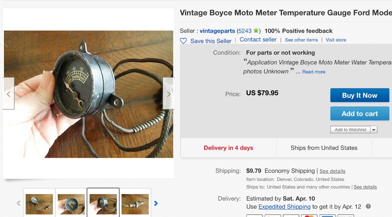Viewport: 392px width, 217px height.
Task: Expand the condition description with Read more
Action: point(314,72)
